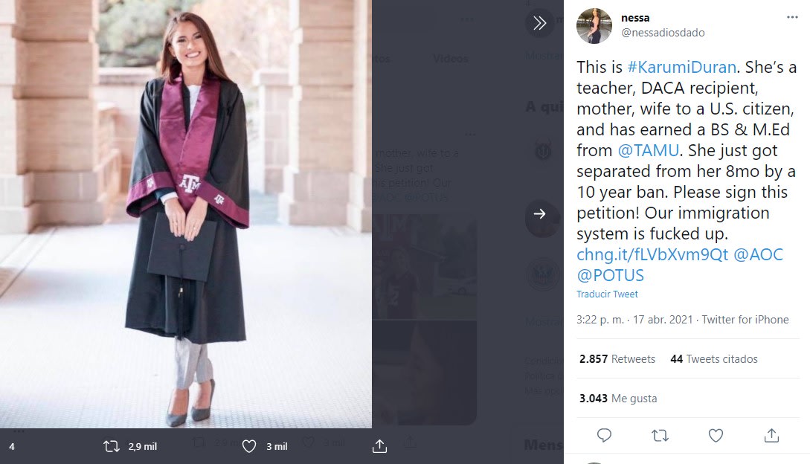Image resolution: width=810 pixels, height=464 pixels.
Task: View the 2.857 Retweets list
Action: click(617, 359)
